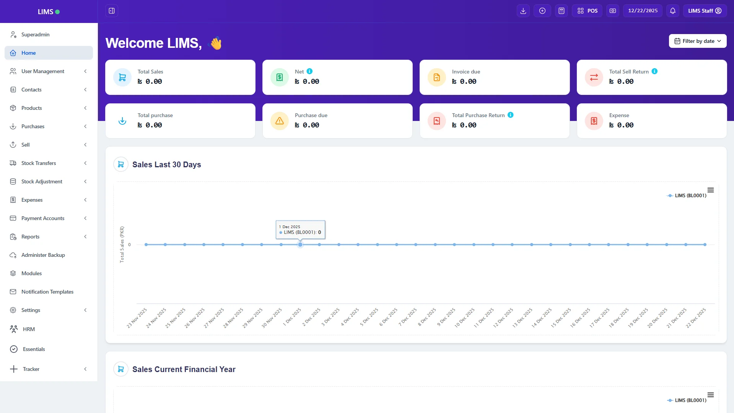The height and width of the screenshot is (413, 734).
Task: Click the download icon in top bar
Action: click(x=523, y=11)
